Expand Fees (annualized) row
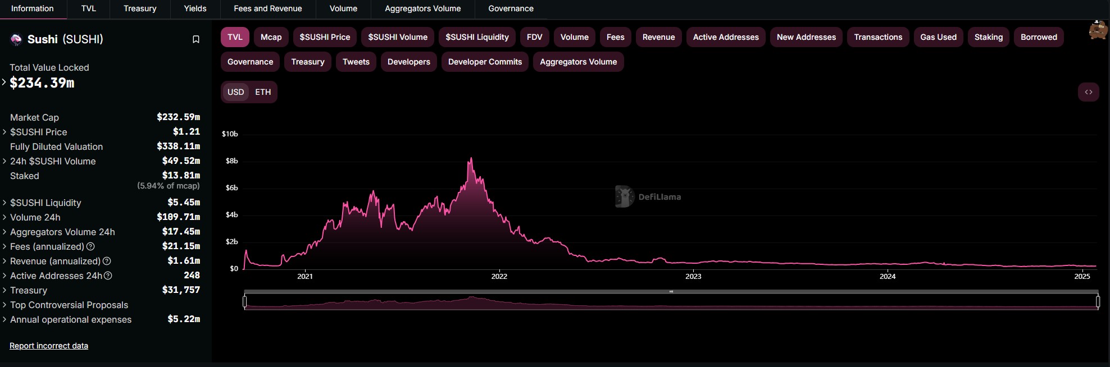1110x367 pixels. (x=4, y=246)
